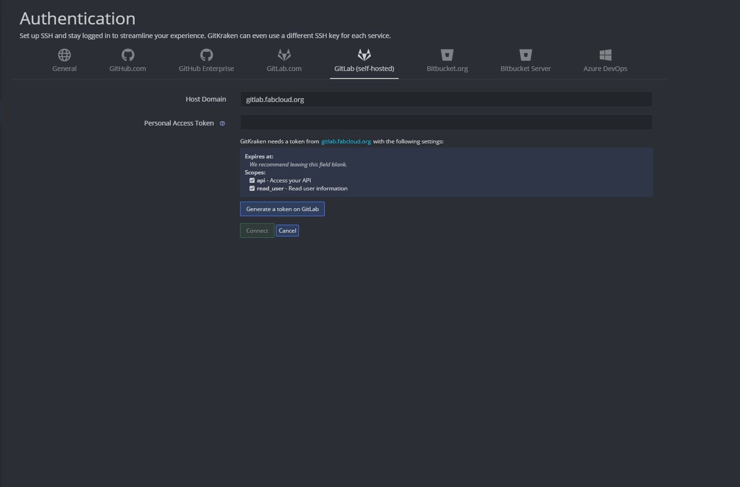The image size is (740, 487).
Task: Select the GitHub.com octocat icon
Action: click(x=128, y=55)
